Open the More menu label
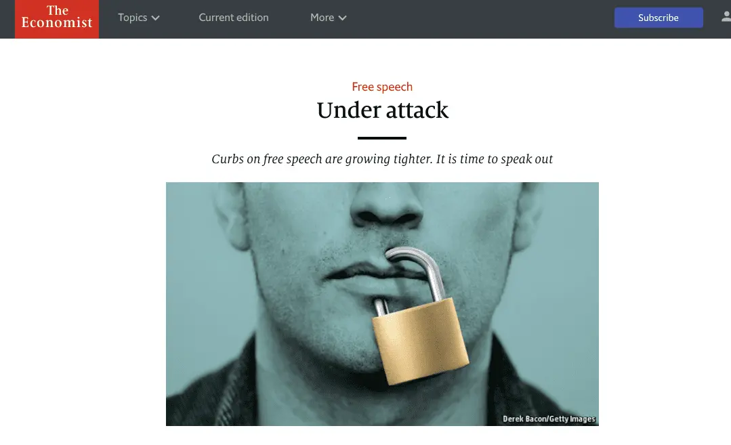 pos(322,18)
